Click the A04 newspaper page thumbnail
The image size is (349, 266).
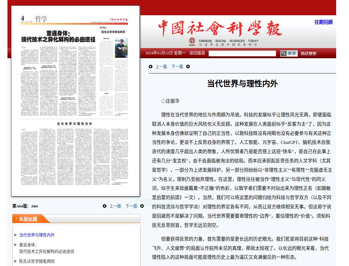(x=75, y=101)
